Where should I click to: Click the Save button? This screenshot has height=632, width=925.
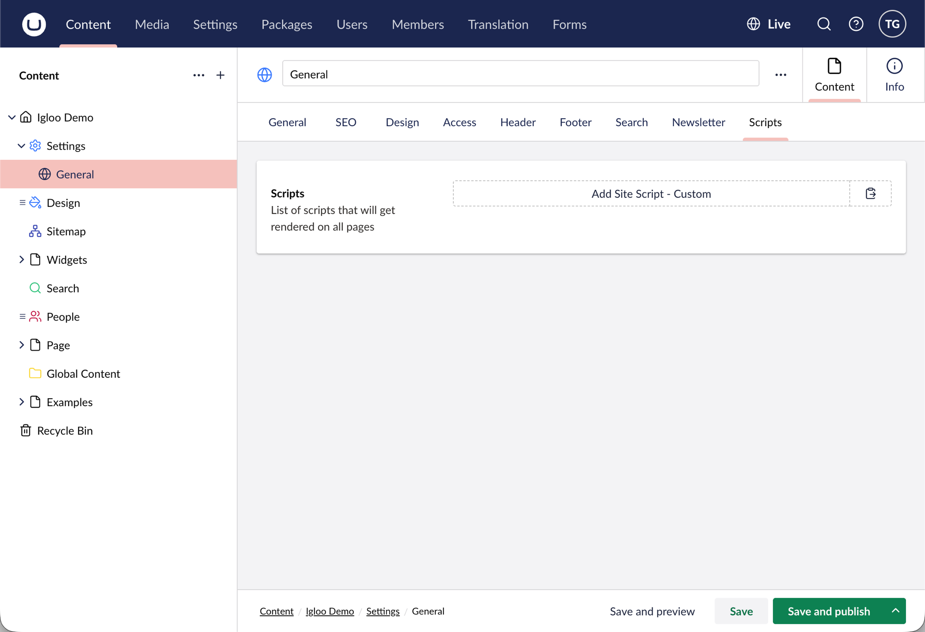741,611
